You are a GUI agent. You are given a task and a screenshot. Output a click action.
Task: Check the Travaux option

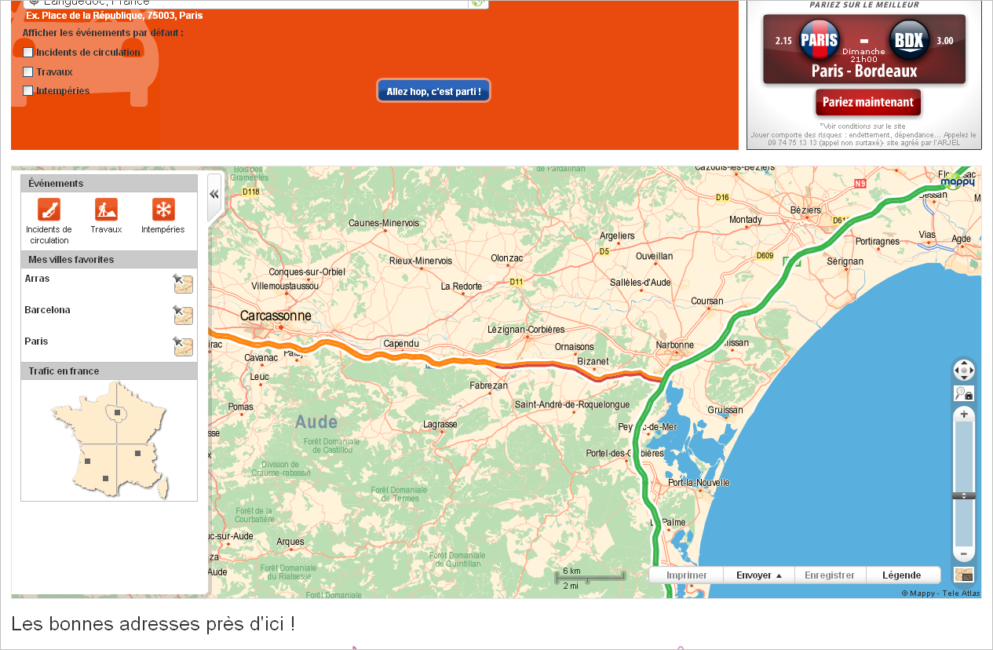[x=28, y=71]
